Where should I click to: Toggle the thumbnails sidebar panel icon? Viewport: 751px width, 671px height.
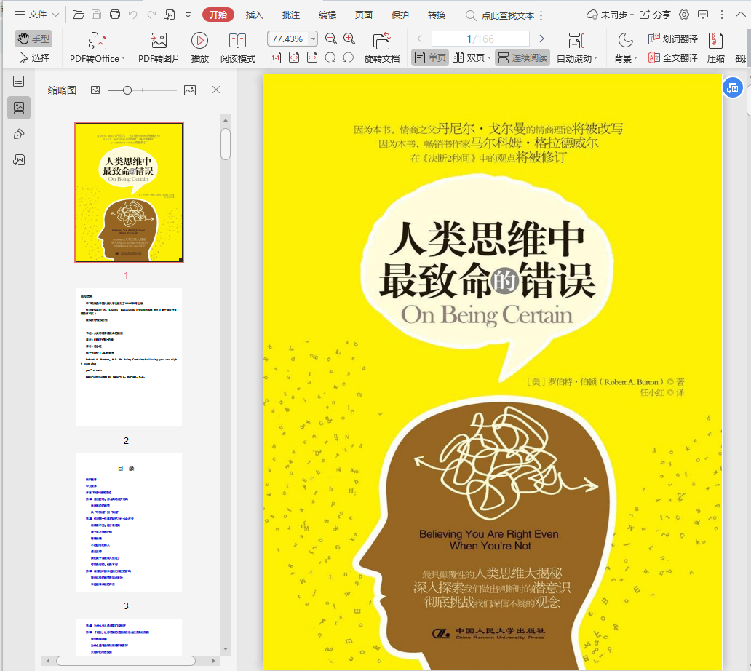tap(19, 107)
